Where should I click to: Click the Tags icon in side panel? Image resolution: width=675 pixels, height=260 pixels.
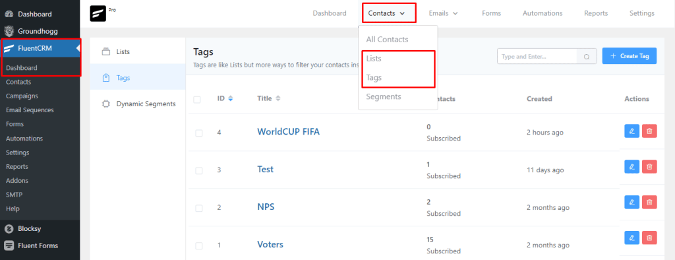point(106,78)
